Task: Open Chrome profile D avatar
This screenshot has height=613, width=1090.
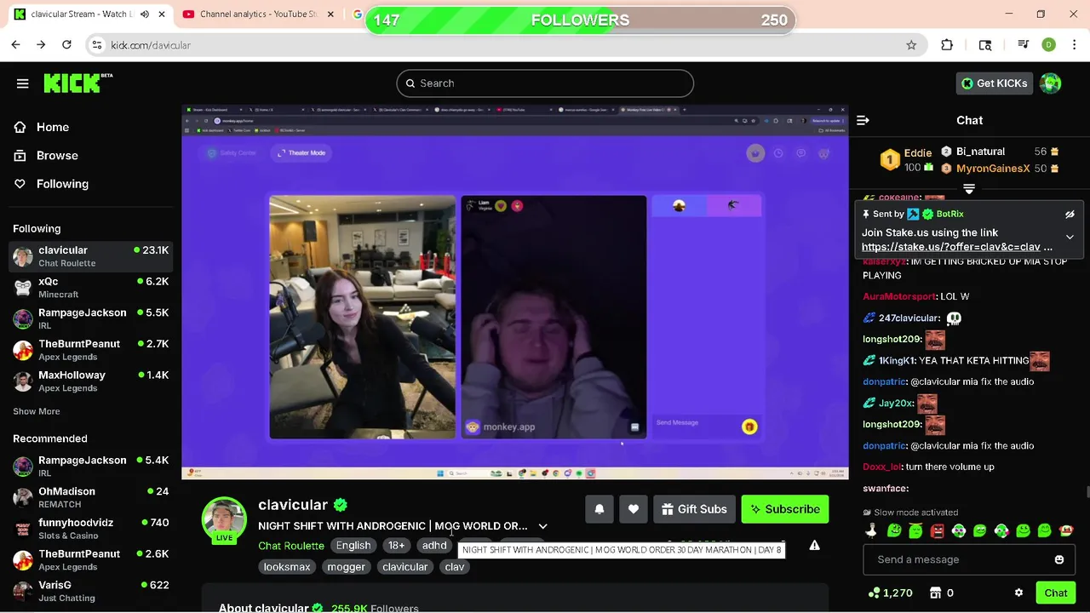Action: [1049, 45]
